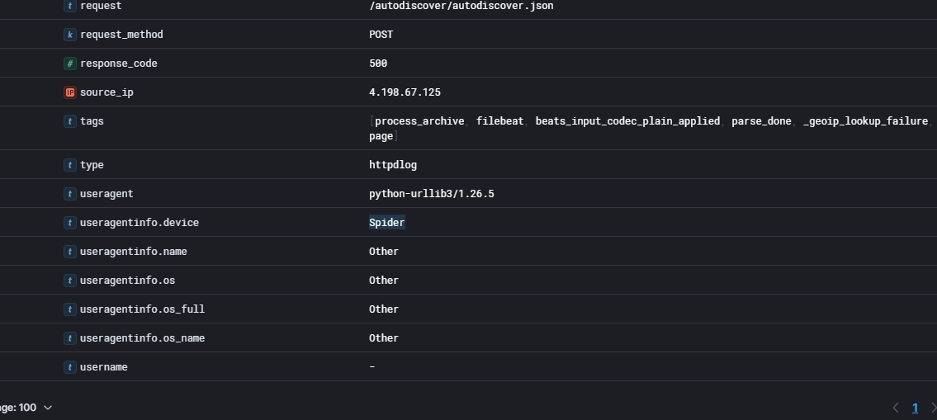
Task: Go to the previous page with left chevron
Action: tap(896, 408)
